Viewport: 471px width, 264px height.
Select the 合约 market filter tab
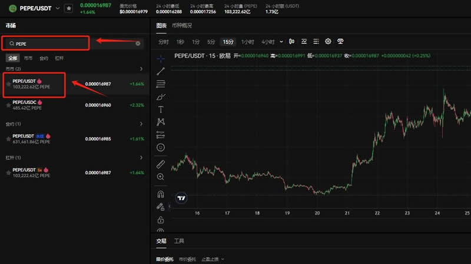(44, 59)
